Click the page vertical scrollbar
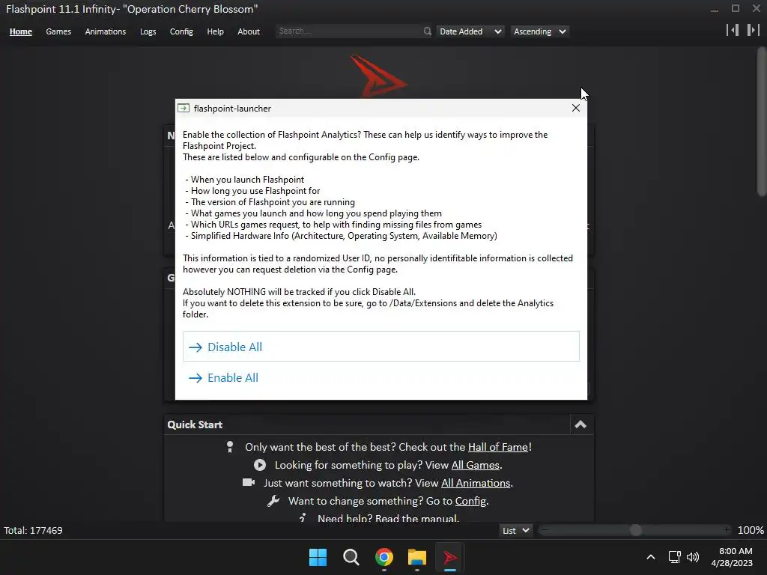This screenshot has width=767, height=575. click(762, 122)
